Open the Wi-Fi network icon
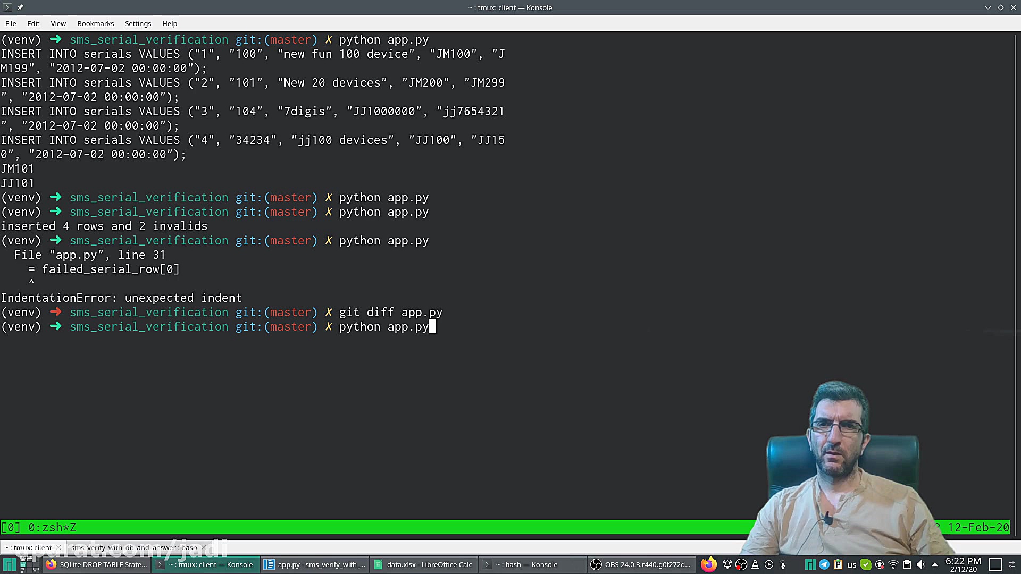This screenshot has height=574, width=1021. 893,564
